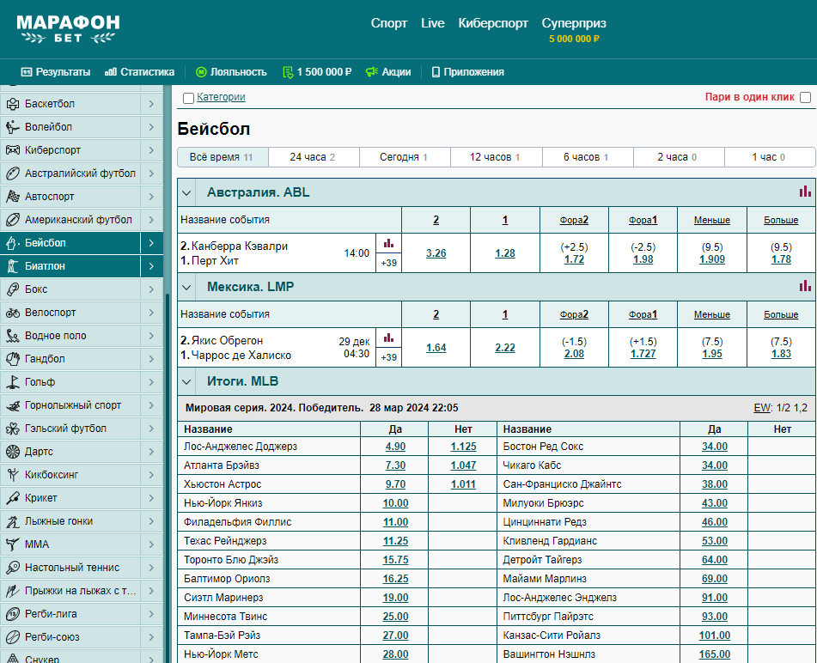Show +39 more markets for Canberra match
Image resolution: width=817 pixels, height=663 pixels.
point(388,263)
